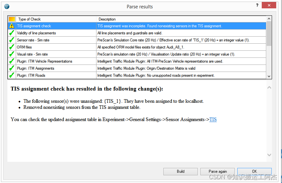Sort by Type of Check column header
The width and height of the screenshot is (282, 183).
point(56,19)
